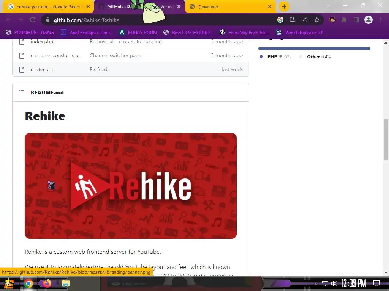Open the router.php file

point(43,70)
